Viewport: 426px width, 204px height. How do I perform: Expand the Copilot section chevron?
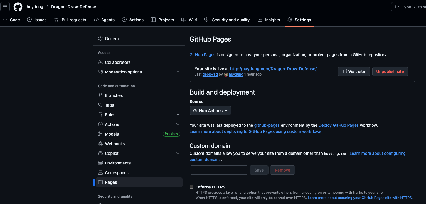tap(178, 153)
